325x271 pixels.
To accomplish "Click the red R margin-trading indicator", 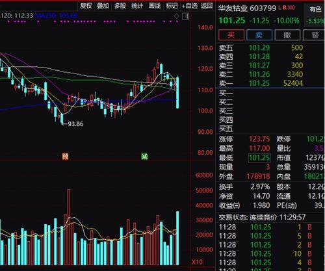I will (285, 8).
